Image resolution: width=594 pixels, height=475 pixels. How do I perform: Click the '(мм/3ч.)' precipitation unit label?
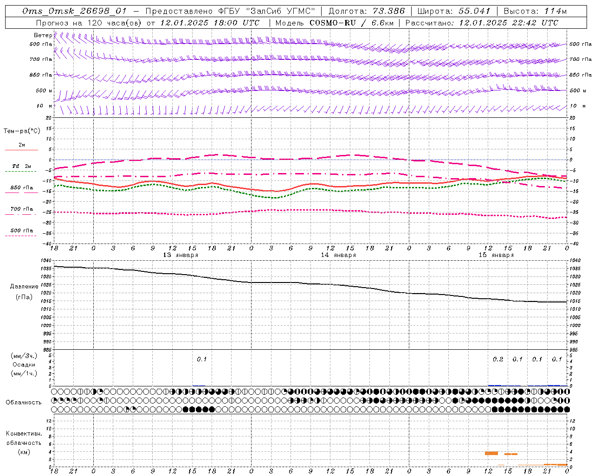(x=24, y=356)
